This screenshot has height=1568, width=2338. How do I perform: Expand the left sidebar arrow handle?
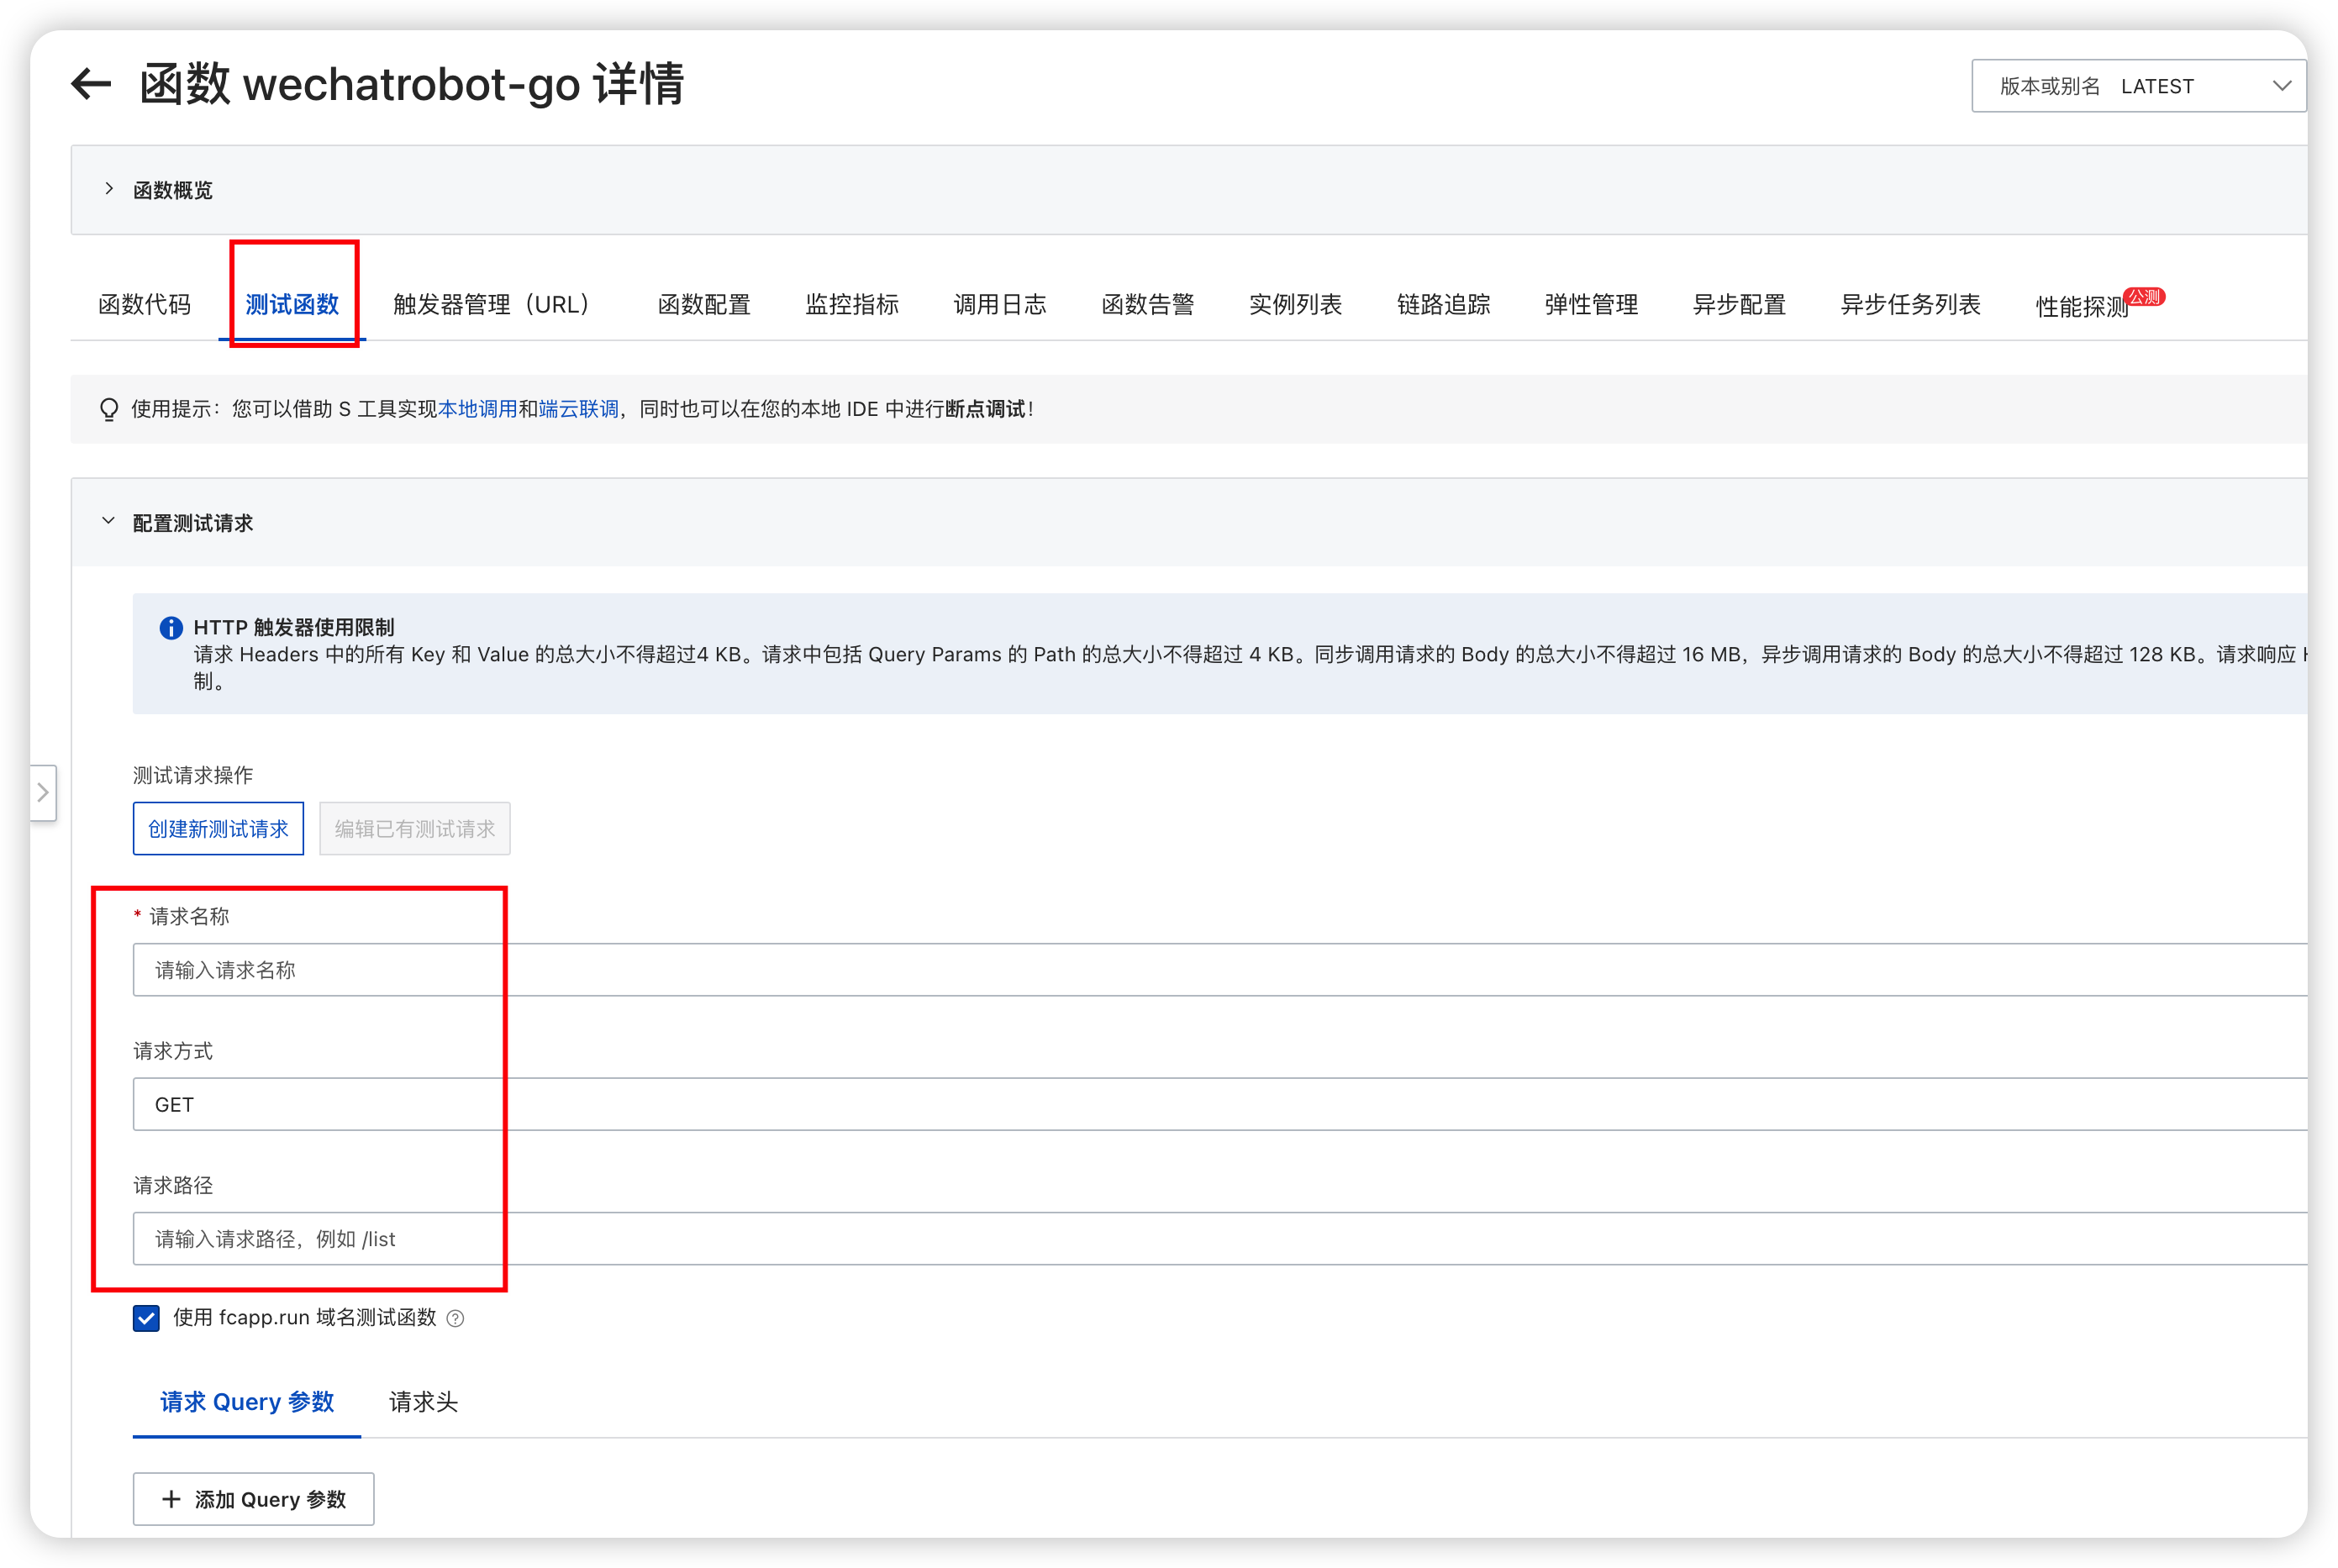click(x=43, y=793)
